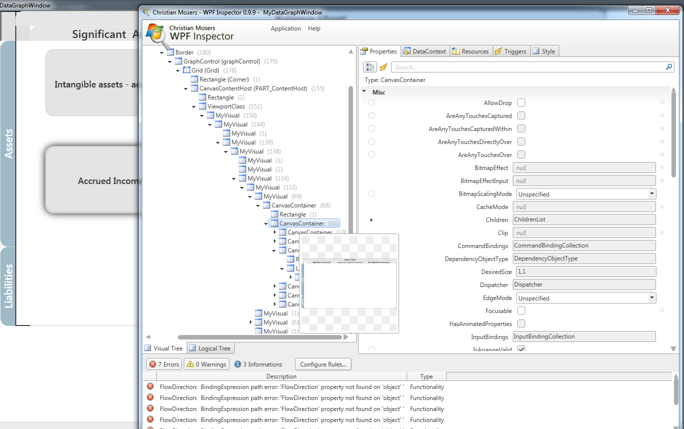The height and width of the screenshot is (429, 684).
Task: Click the Logical Tree tab icon
Action: tap(193, 348)
